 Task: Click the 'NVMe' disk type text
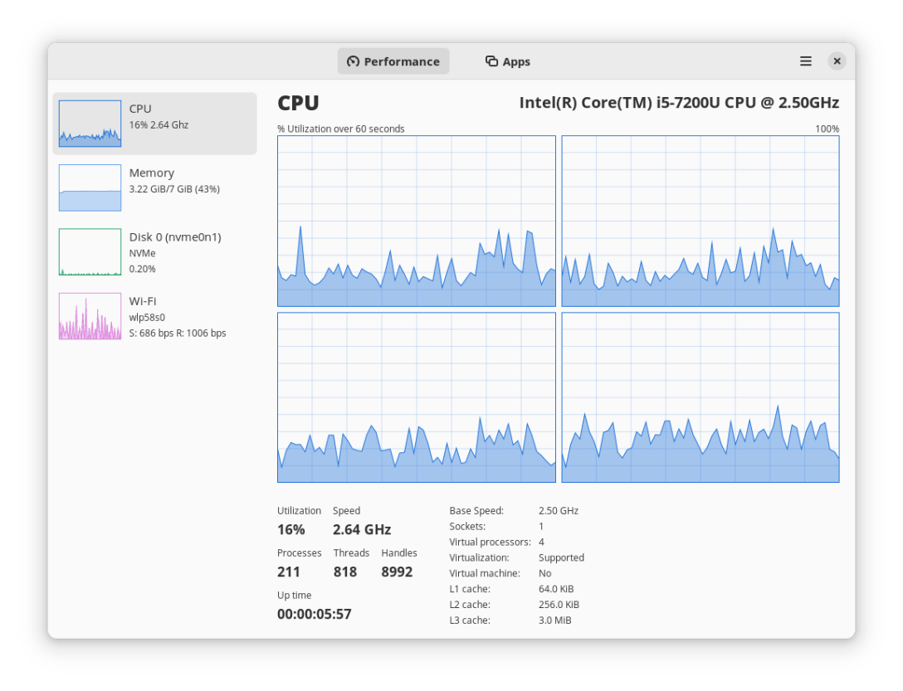pyautogui.click(x=142, y=253)
